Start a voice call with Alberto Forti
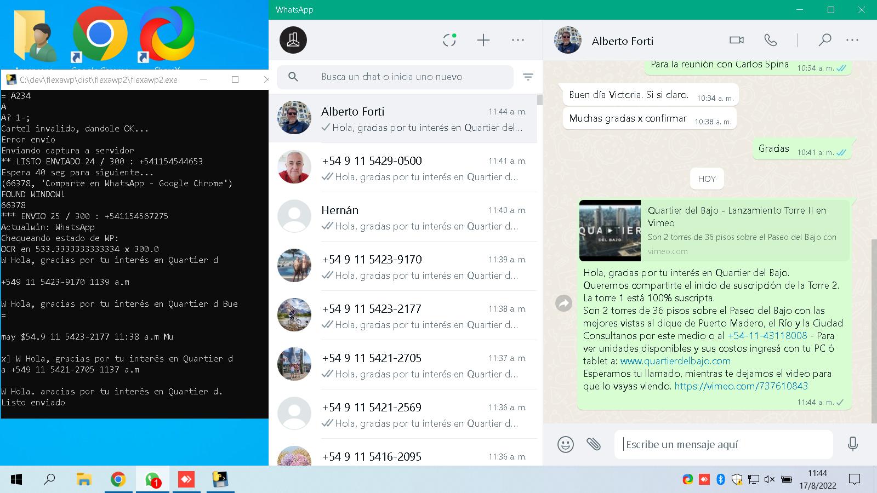The width and height of the screenshot is (877, 493). pos(771,40)
